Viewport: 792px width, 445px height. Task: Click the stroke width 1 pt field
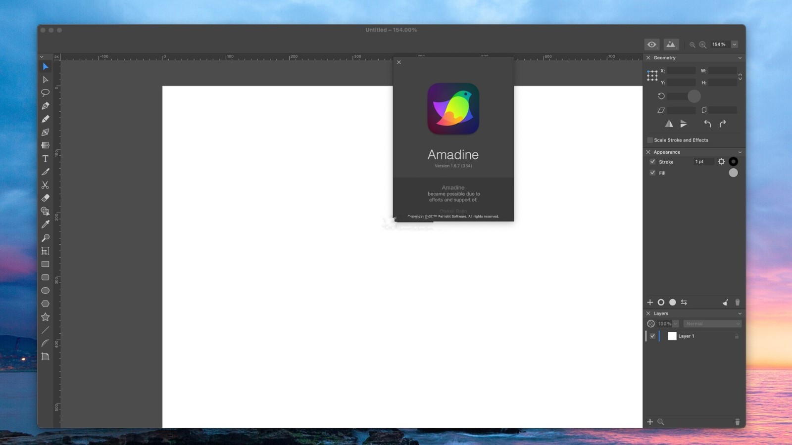point(703,162)
